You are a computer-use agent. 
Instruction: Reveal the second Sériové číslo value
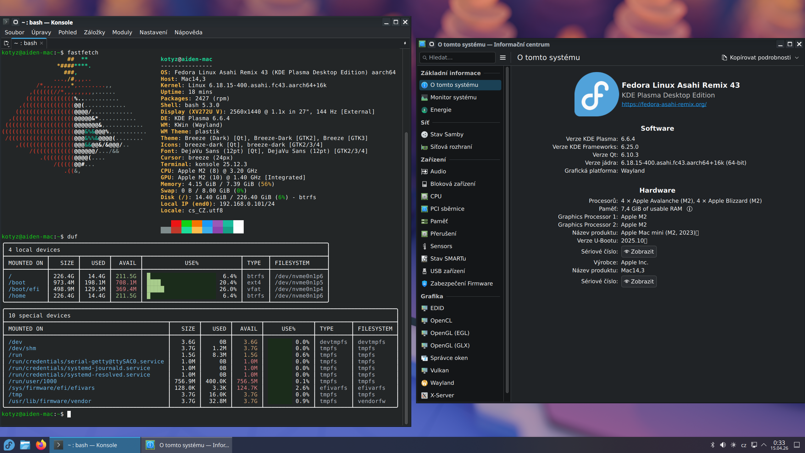tap(639, 282)
